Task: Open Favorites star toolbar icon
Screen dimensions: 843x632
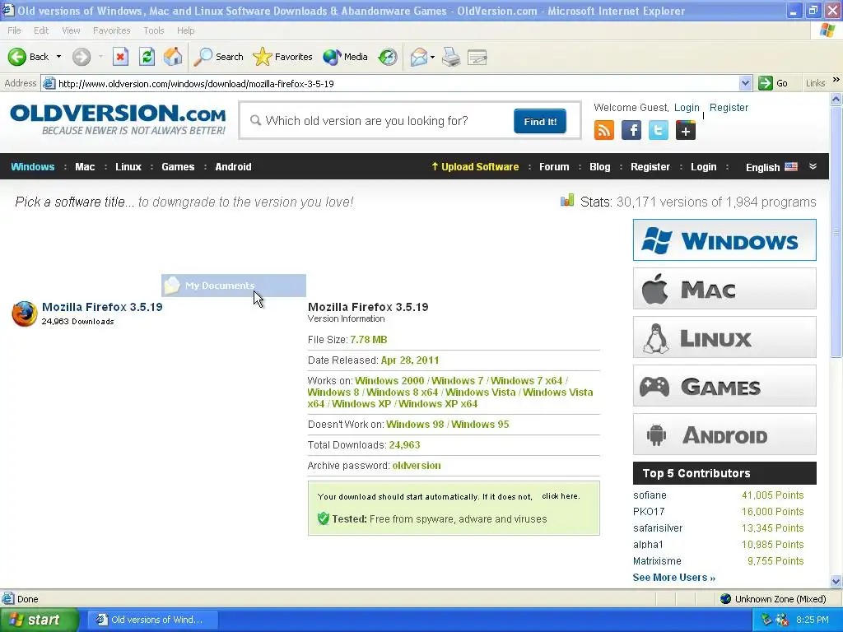Action: point(263,57)
